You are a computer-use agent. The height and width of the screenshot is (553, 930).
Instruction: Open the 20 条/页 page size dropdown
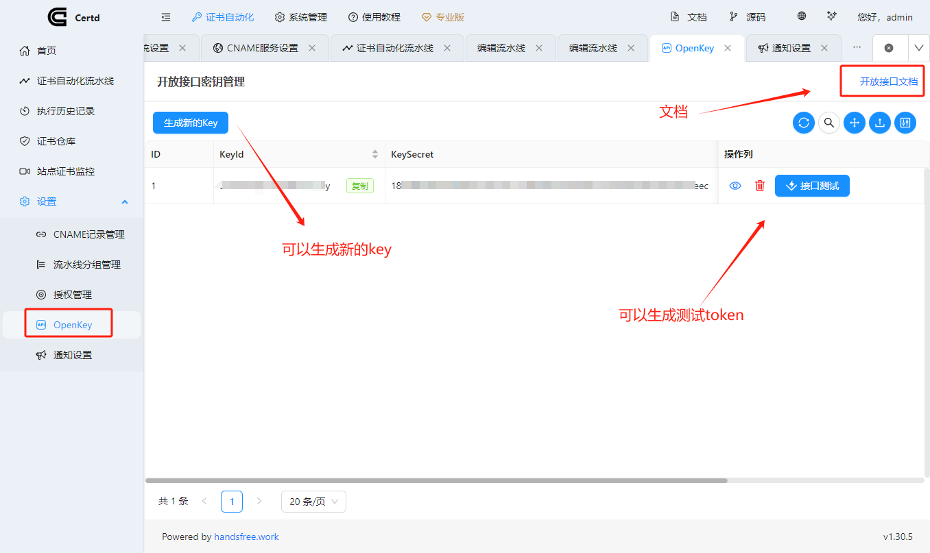pyautogui.click(x=313, y=502)
